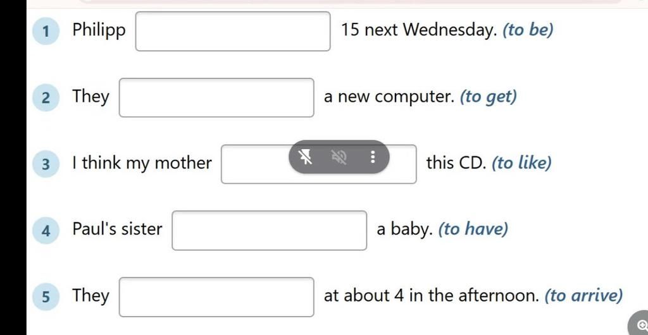Click the blank before "at about 4 in the afternoon"
This screenshot has height=335, width=648.
[216, 296]
